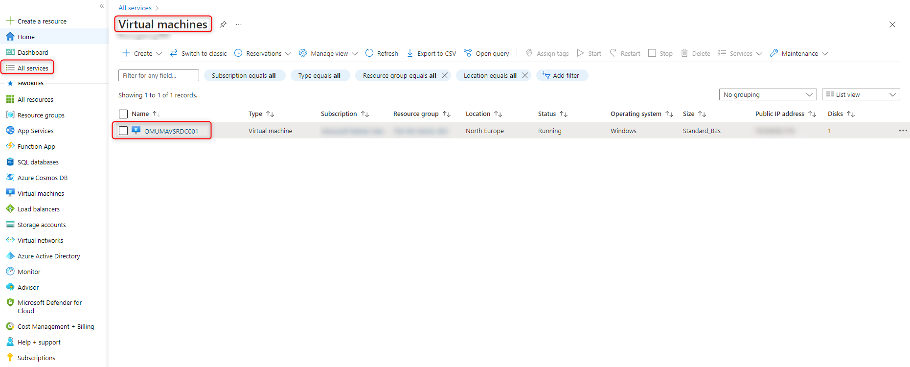Expand the No grouping dropdown

(x=767, y=94)
